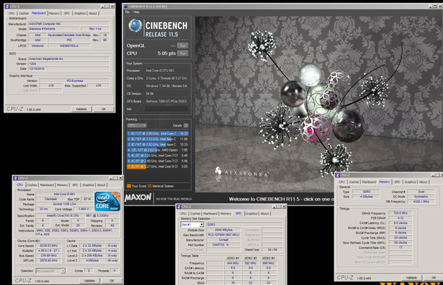This screenshot has height=285, width=443.
Task: Open the Ranking CPU dropdown
Action: point(136,125)
